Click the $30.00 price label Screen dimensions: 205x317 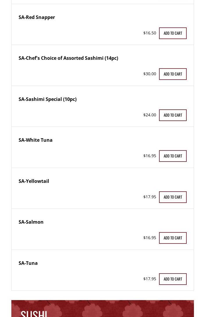tap(150, 74)
